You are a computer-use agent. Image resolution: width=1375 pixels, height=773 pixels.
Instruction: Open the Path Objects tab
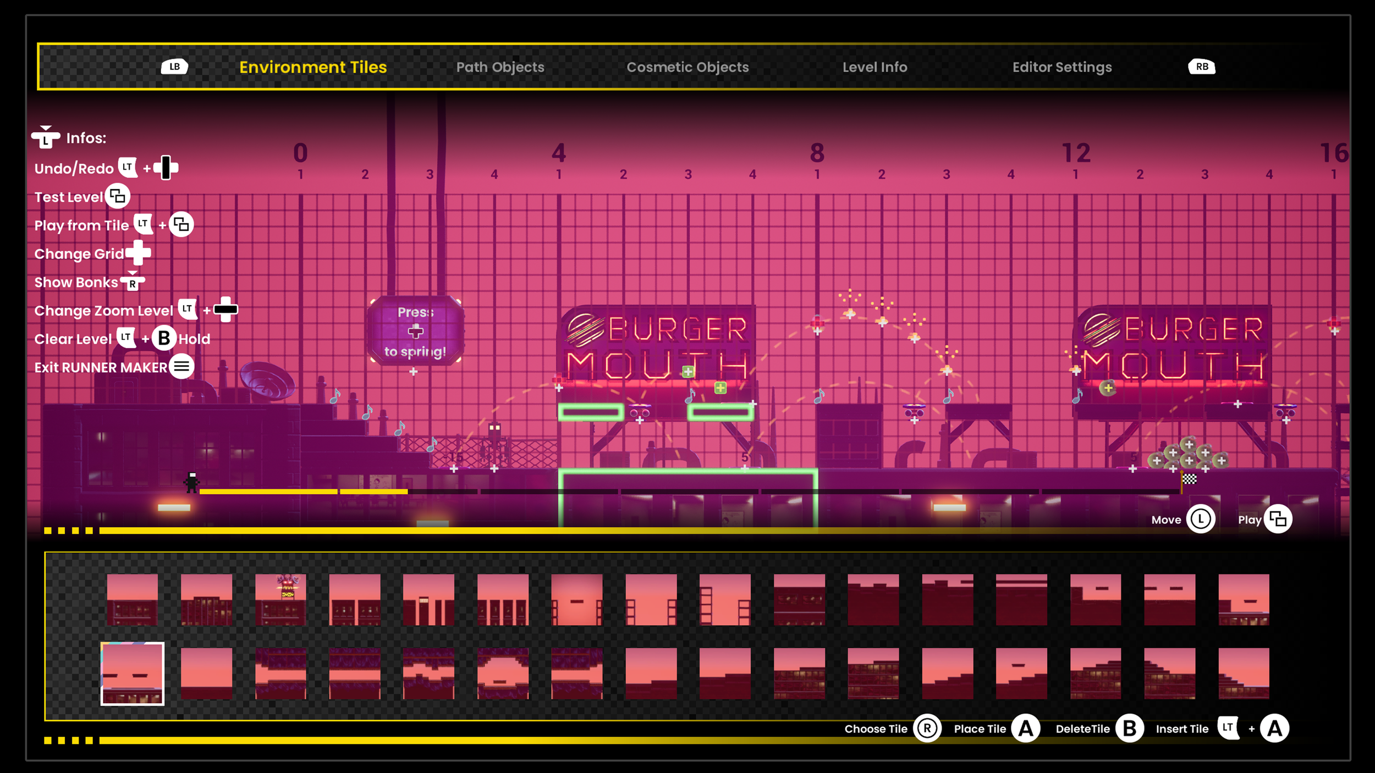pyautogui.click(x=500, y=67)
